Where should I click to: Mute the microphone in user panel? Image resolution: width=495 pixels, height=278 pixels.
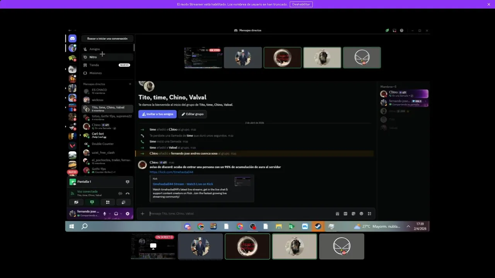(104, 214)
